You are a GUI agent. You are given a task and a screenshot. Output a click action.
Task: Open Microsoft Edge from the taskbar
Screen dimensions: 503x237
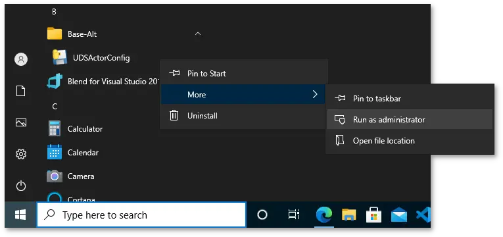[x=324, y=215]
